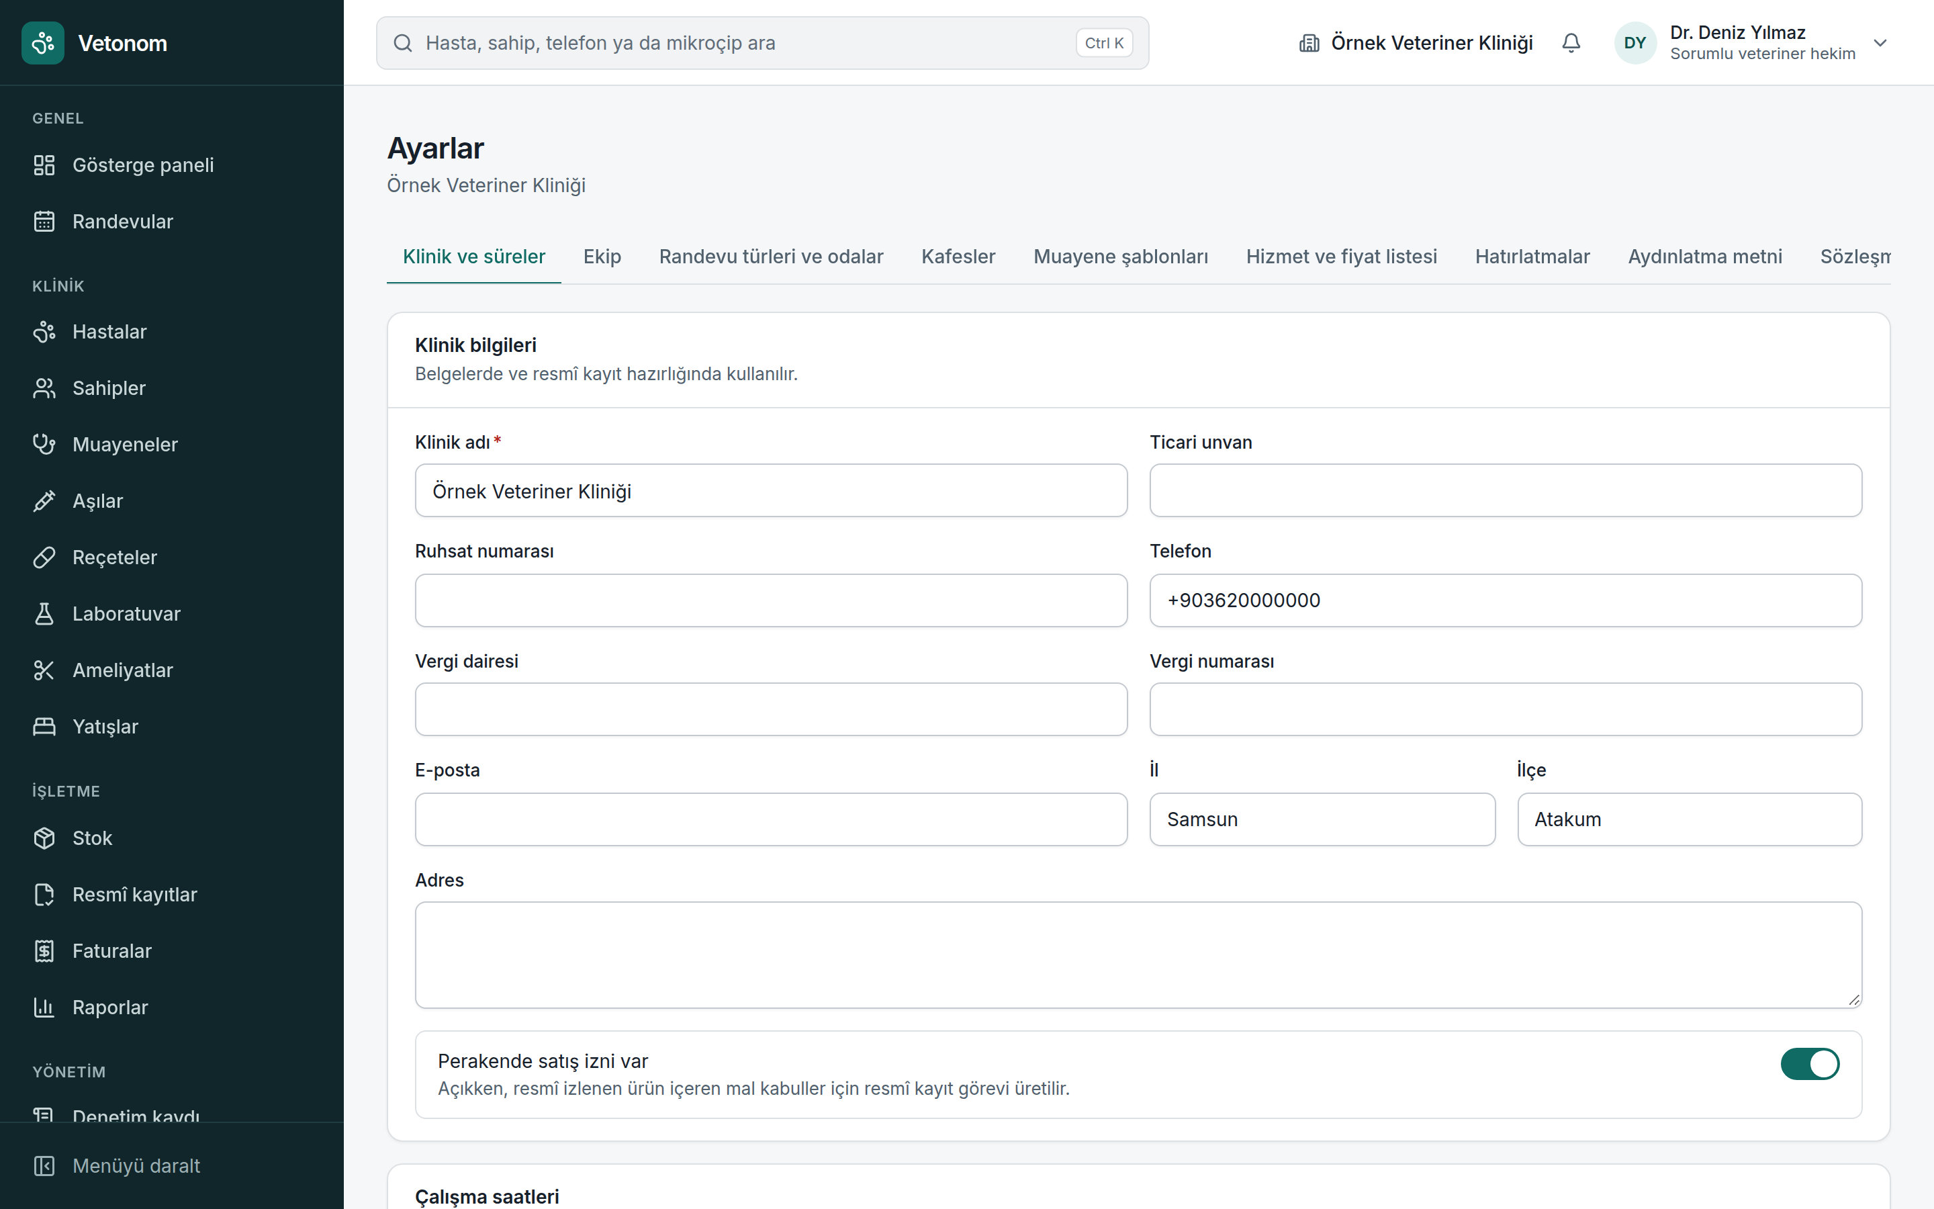Image resolution: width=1934 pixels, height=1209 pixels.
Task: Open Muayene şablonları tab
Action: coord(1120,257)
